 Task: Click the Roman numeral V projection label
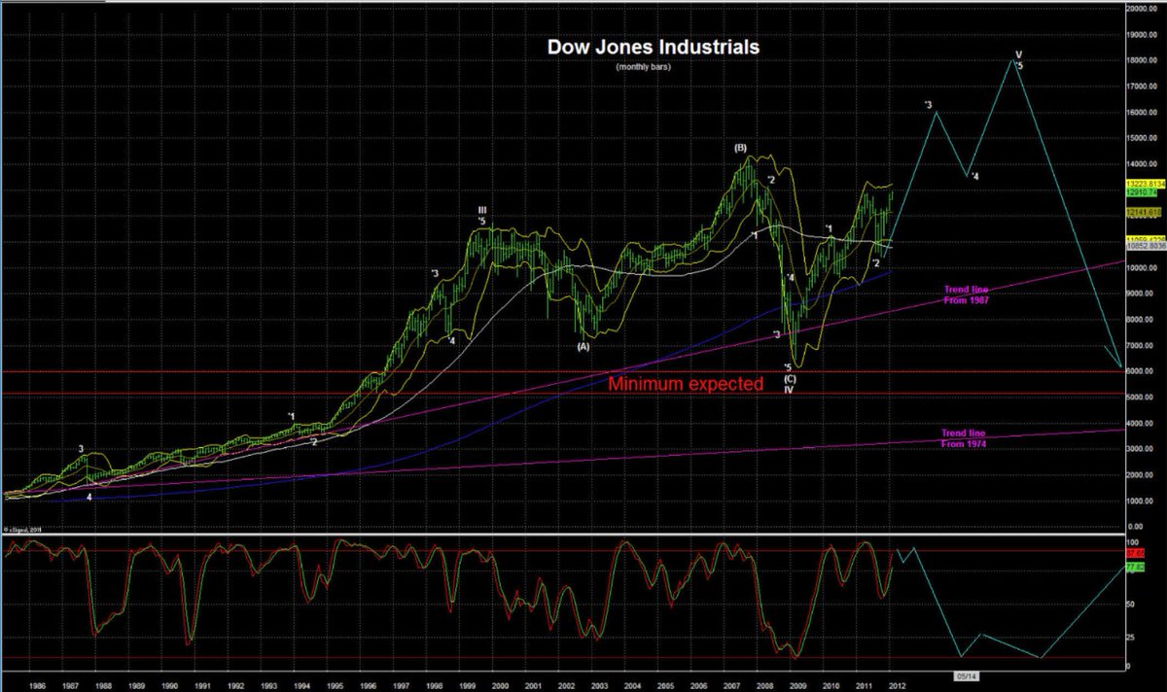pos(1018,54)
